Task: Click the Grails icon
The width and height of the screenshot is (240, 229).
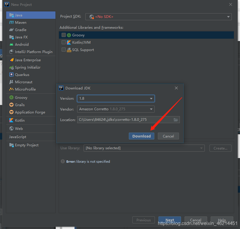Action: pos(11,105)
